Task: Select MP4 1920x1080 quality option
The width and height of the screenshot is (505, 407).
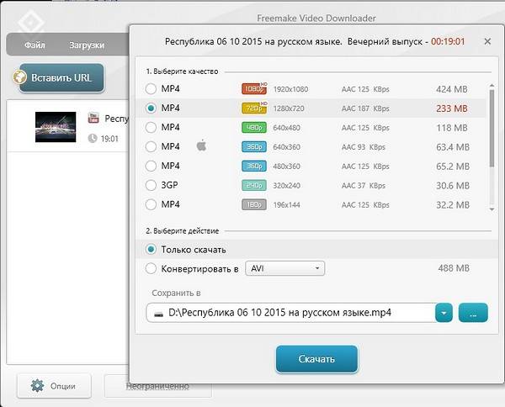Action: [151, 88]
